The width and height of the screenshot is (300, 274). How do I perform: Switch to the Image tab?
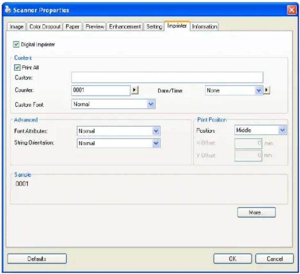17,27
